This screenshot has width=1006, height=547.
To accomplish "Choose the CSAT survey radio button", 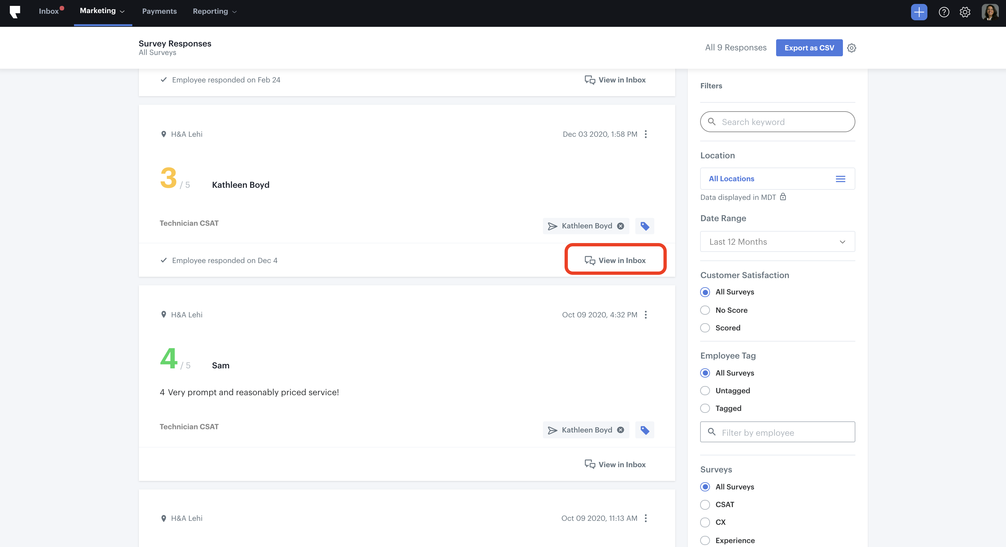I will [x=705, y=504].
